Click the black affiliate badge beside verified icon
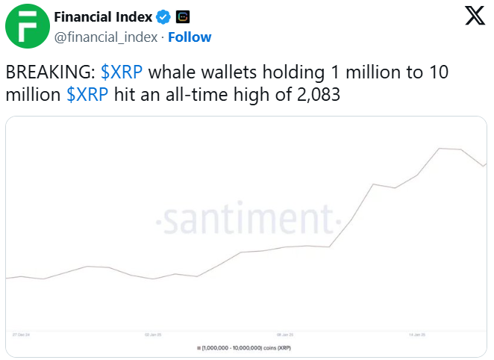The image size is (494, 360). (183, 16)
